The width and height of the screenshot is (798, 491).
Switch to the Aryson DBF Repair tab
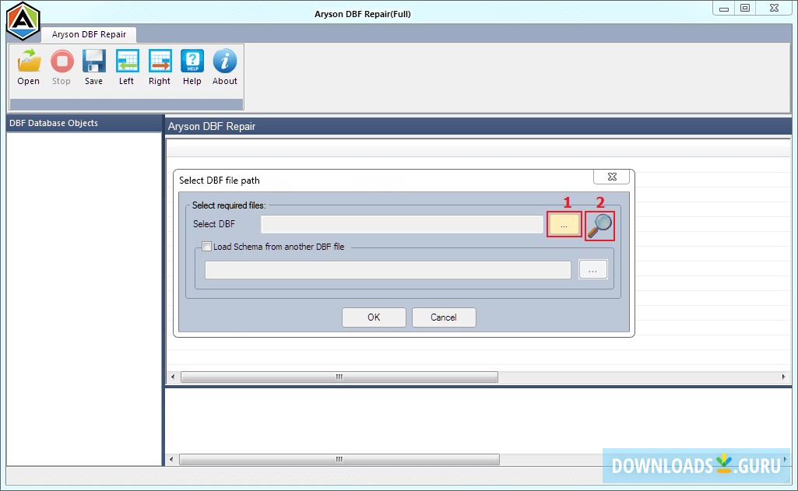point(88,34)
